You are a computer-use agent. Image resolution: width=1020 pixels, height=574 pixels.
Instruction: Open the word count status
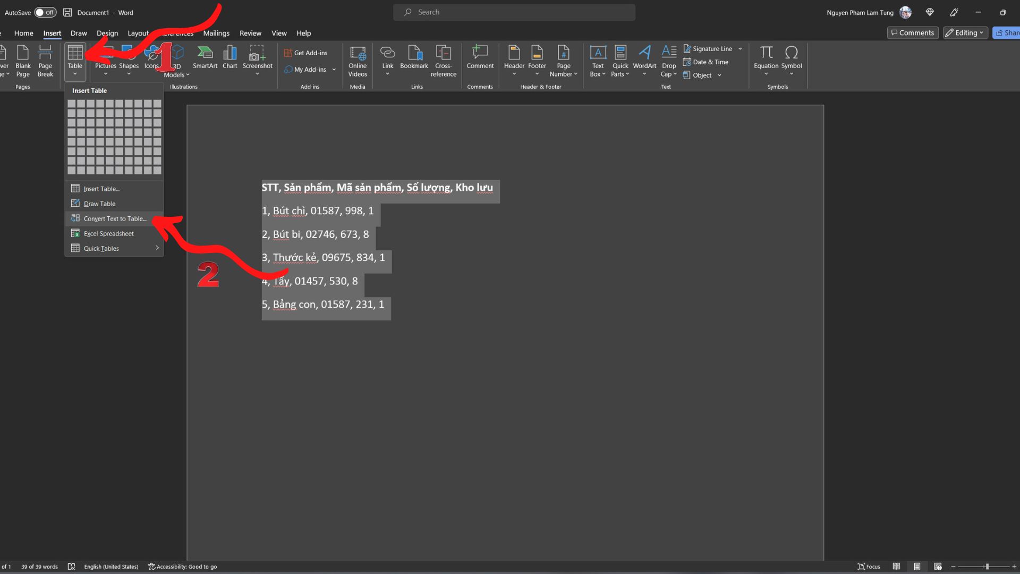(x=39, y=567)
